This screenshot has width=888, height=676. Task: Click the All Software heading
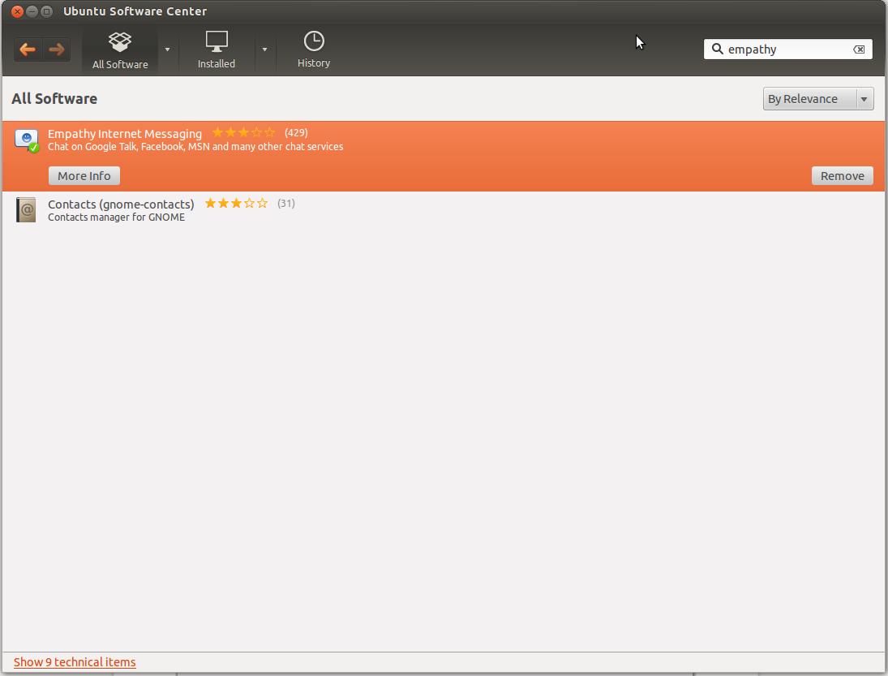point(54,98)
